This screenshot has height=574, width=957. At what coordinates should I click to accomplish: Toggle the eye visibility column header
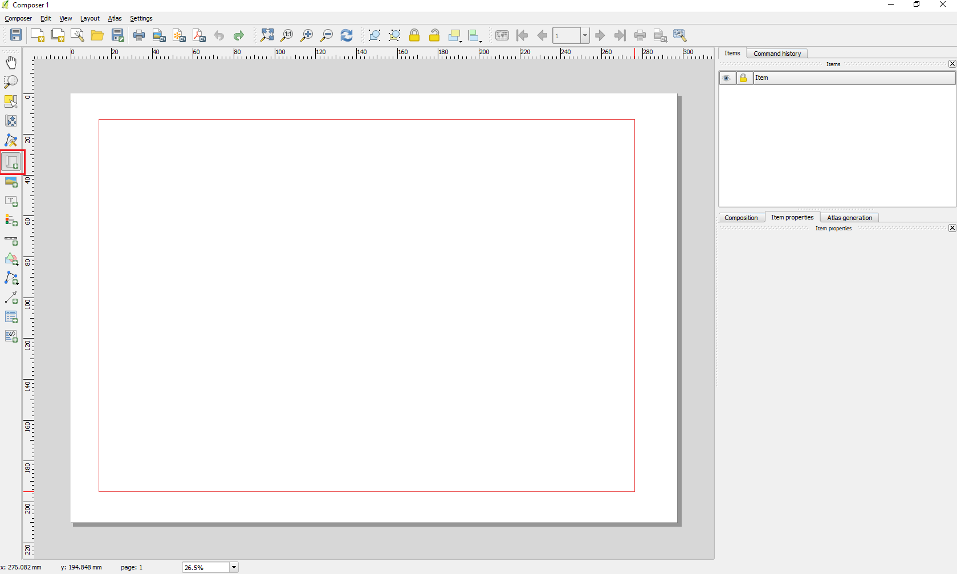(726, 78)
